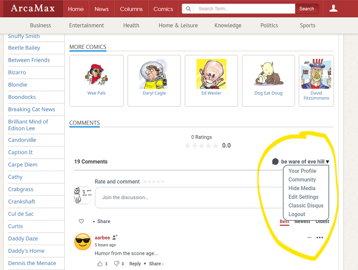The height and width of the screenshot is (270, 358).
Task: Downvote aarbee's comment with thumbs down
Action: (x=116, y=264)
